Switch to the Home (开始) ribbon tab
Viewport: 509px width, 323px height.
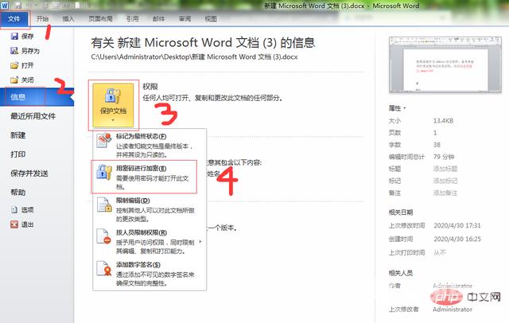pyautogui.click(x=43, y=18)
